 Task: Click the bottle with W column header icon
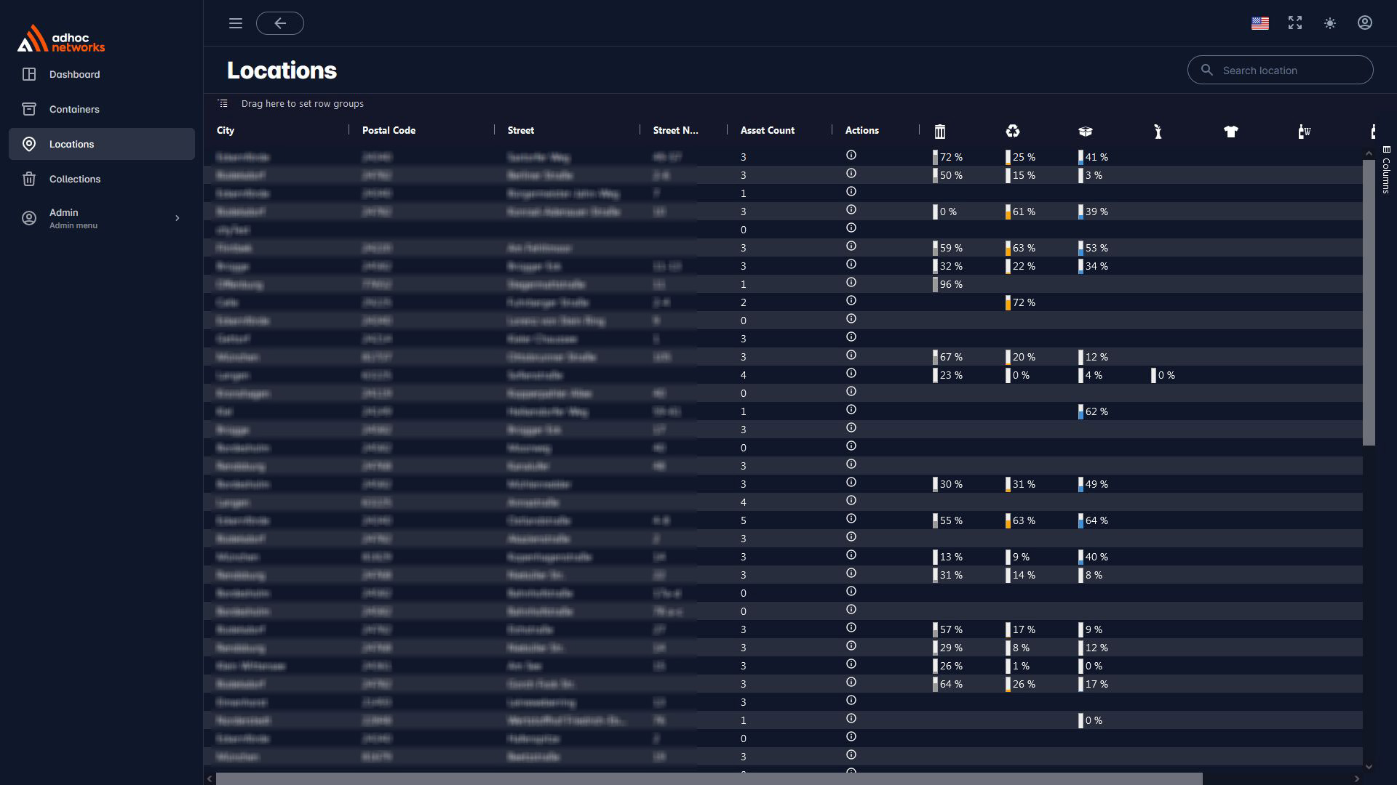point(1304,132)
